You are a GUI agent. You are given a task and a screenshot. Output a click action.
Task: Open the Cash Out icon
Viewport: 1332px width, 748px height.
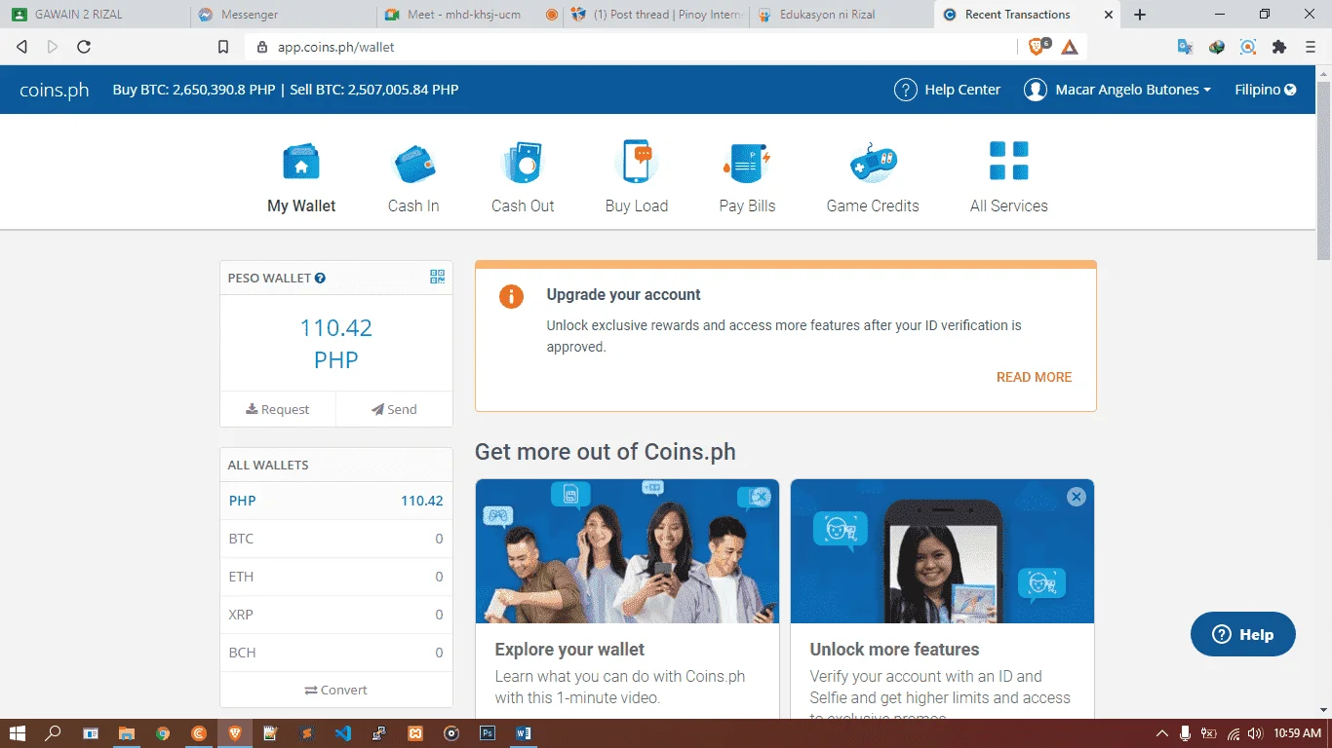[522, 163]
